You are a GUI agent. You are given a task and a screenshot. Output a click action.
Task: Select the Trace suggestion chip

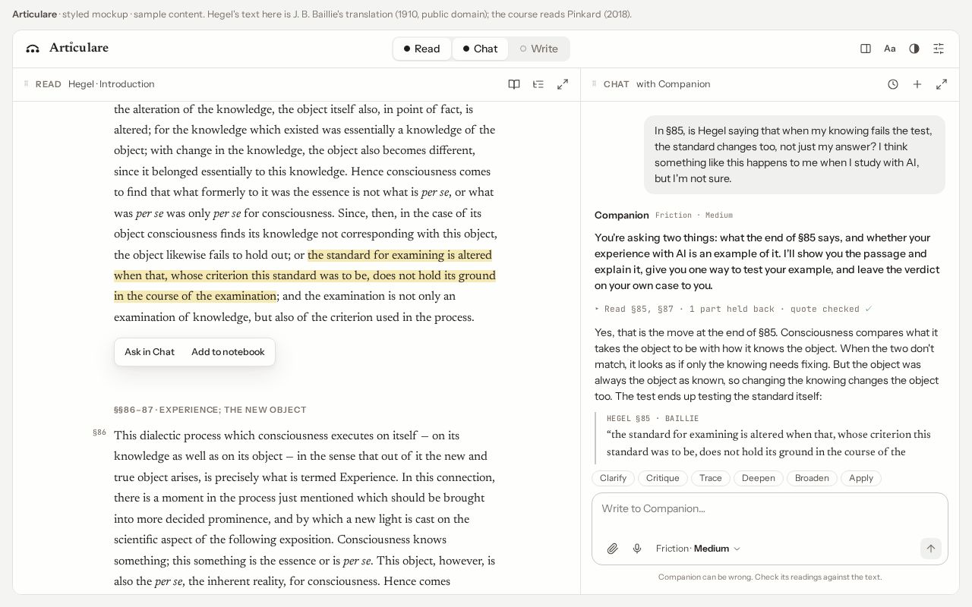pyautogui.click(x=711, y=478)
